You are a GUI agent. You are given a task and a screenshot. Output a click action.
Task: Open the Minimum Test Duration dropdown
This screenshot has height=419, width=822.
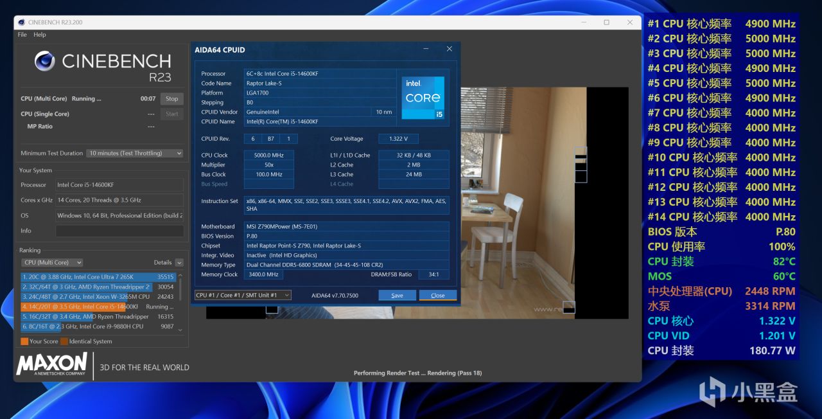pyautogui.click(x=135, y=153)
